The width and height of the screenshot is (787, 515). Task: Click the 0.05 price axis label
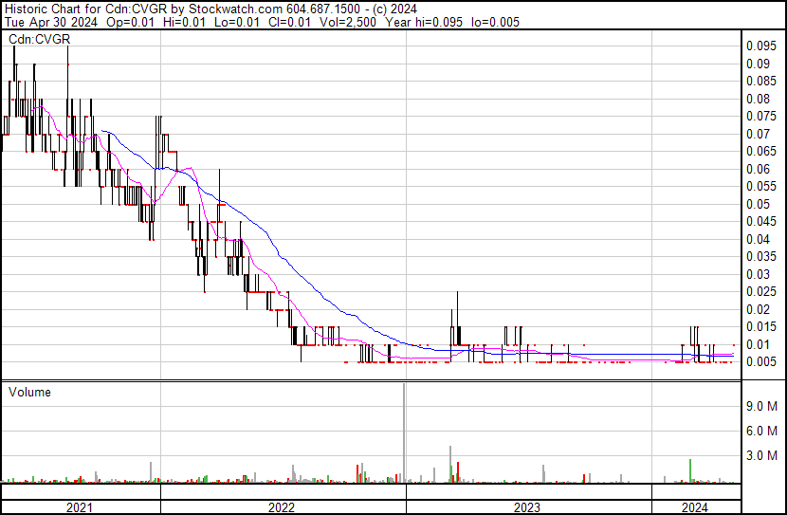tap(758, 204)
